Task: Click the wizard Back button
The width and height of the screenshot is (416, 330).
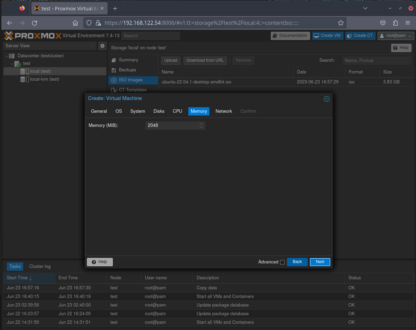Action: pos(297,262)
